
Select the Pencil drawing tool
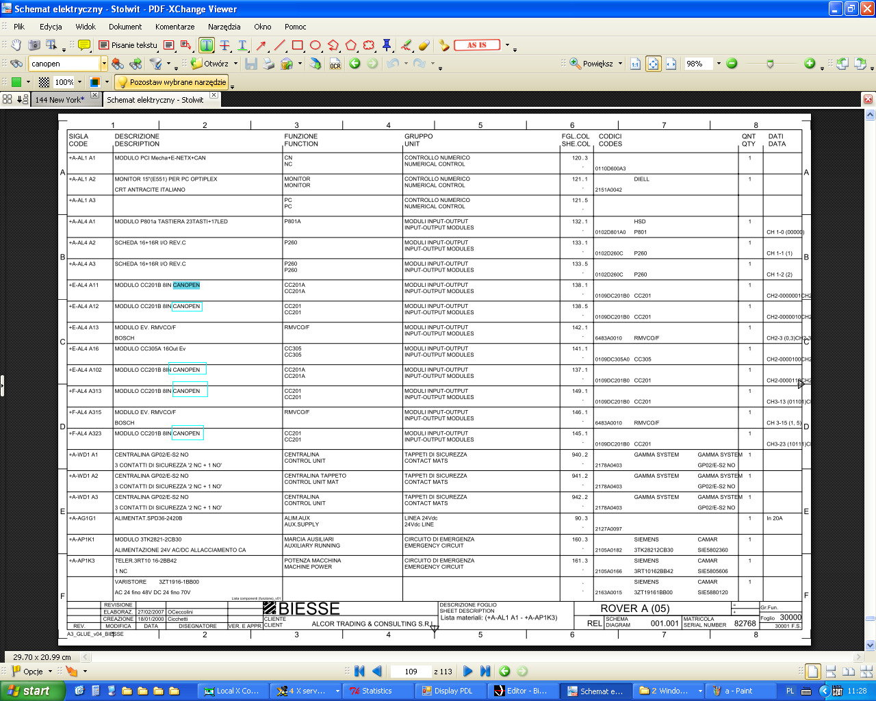coord(407,45)
